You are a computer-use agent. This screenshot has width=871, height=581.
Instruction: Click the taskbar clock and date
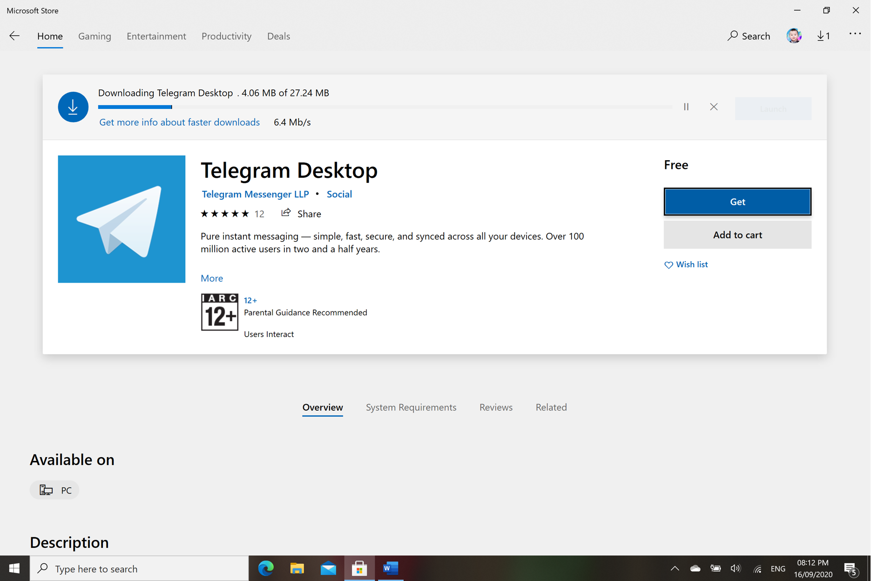(x=813, y=568)
